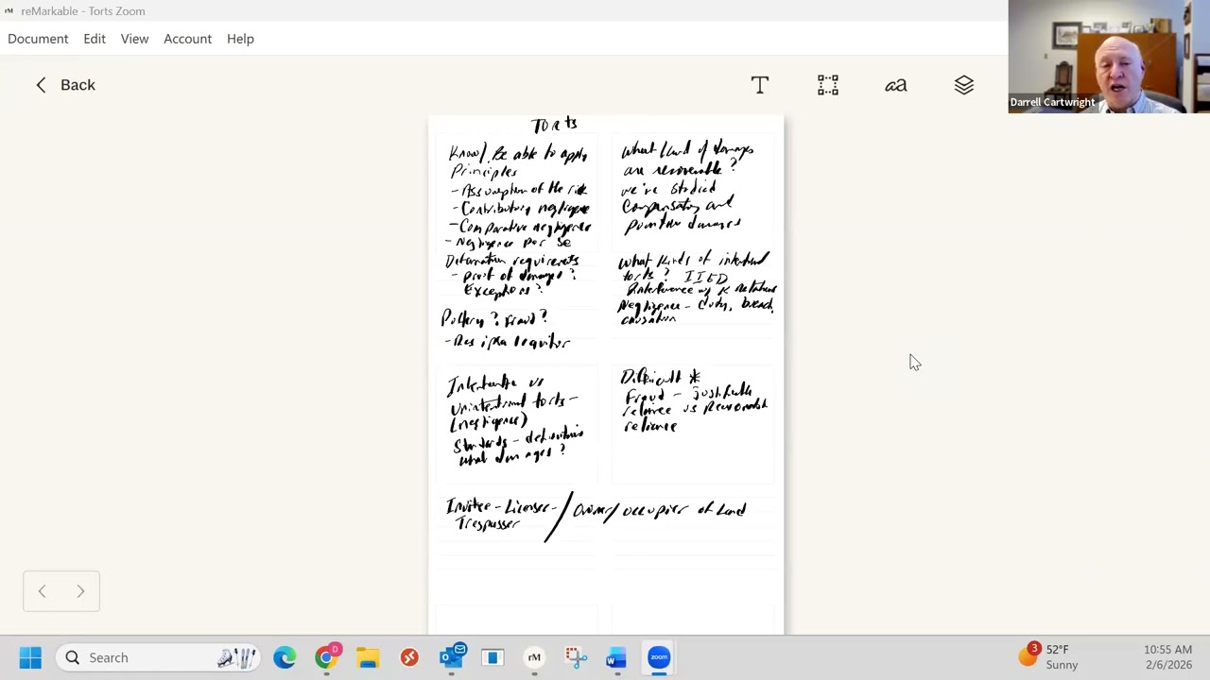
Task: Go to next page arrow
Action: point(80,591)
